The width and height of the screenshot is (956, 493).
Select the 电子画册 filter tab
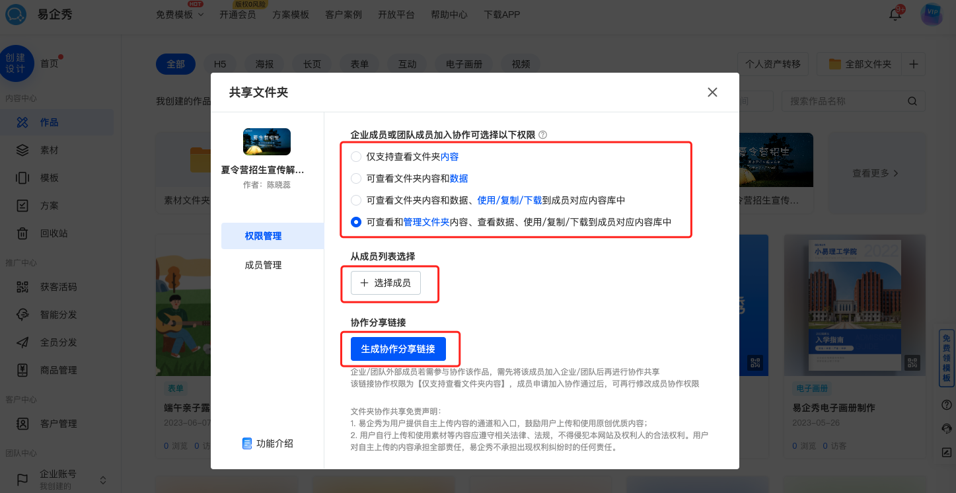tap(464, 64)
